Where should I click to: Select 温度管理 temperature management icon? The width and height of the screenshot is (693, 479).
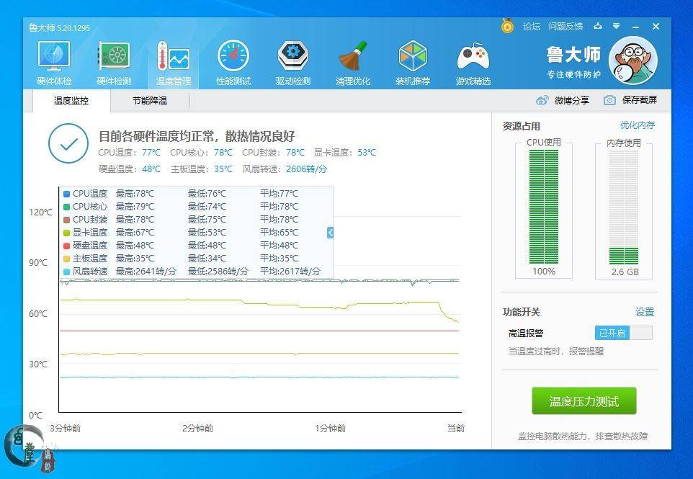(x=174, y=63)
